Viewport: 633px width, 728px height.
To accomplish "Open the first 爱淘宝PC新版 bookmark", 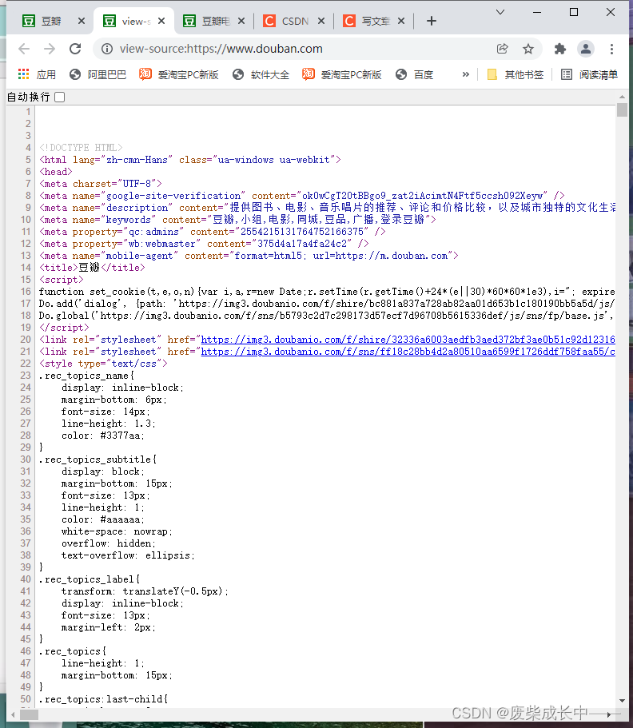I will point(179,74).
